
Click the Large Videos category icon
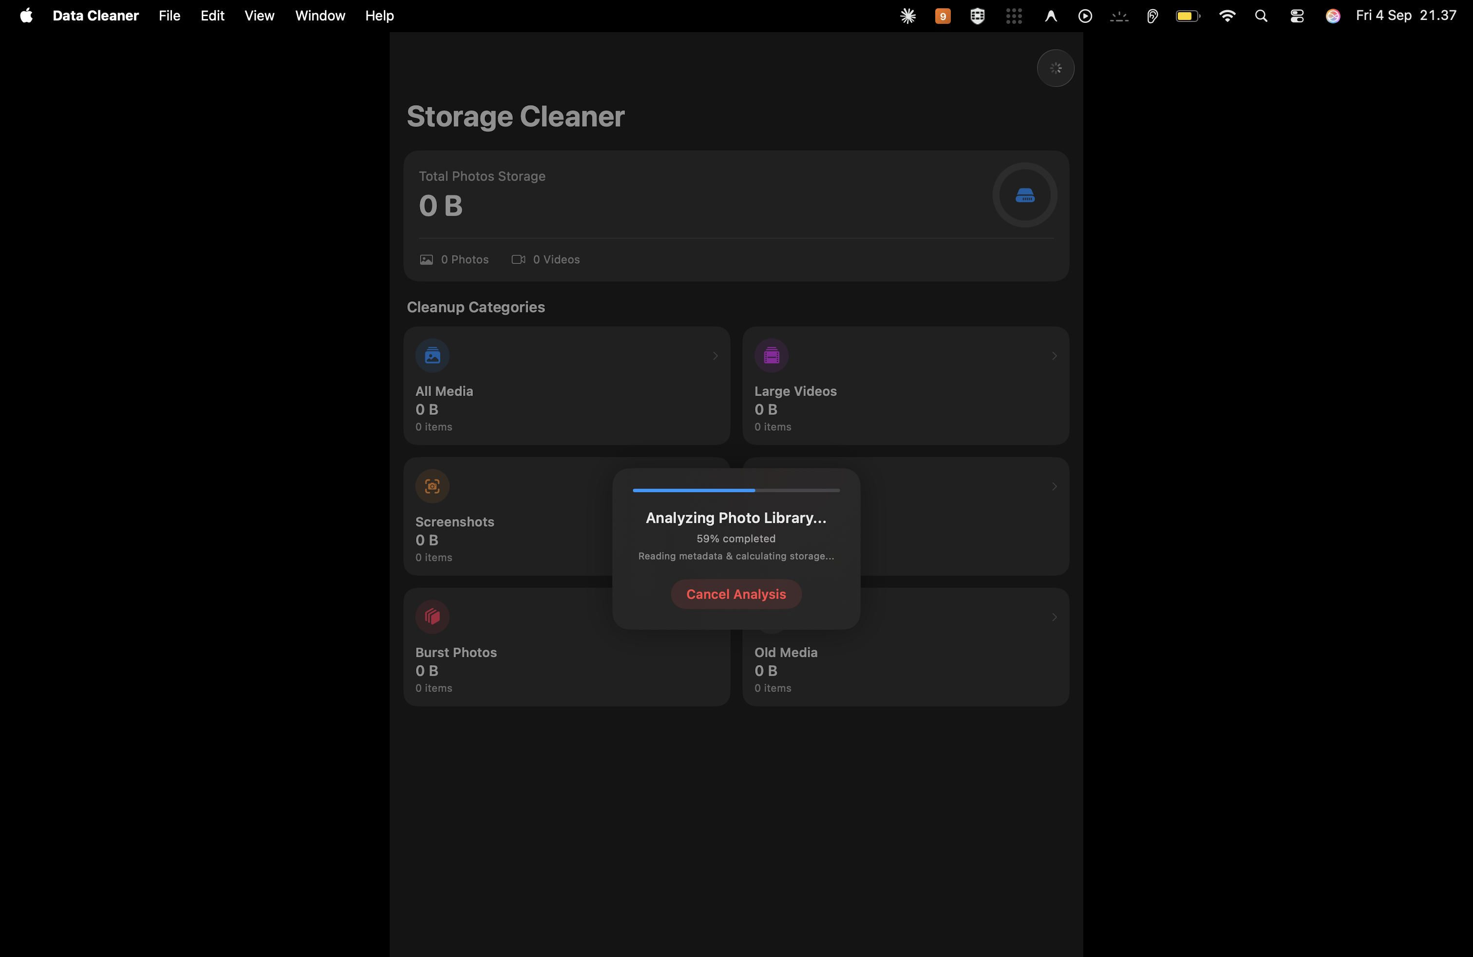(x=771, y=355)
